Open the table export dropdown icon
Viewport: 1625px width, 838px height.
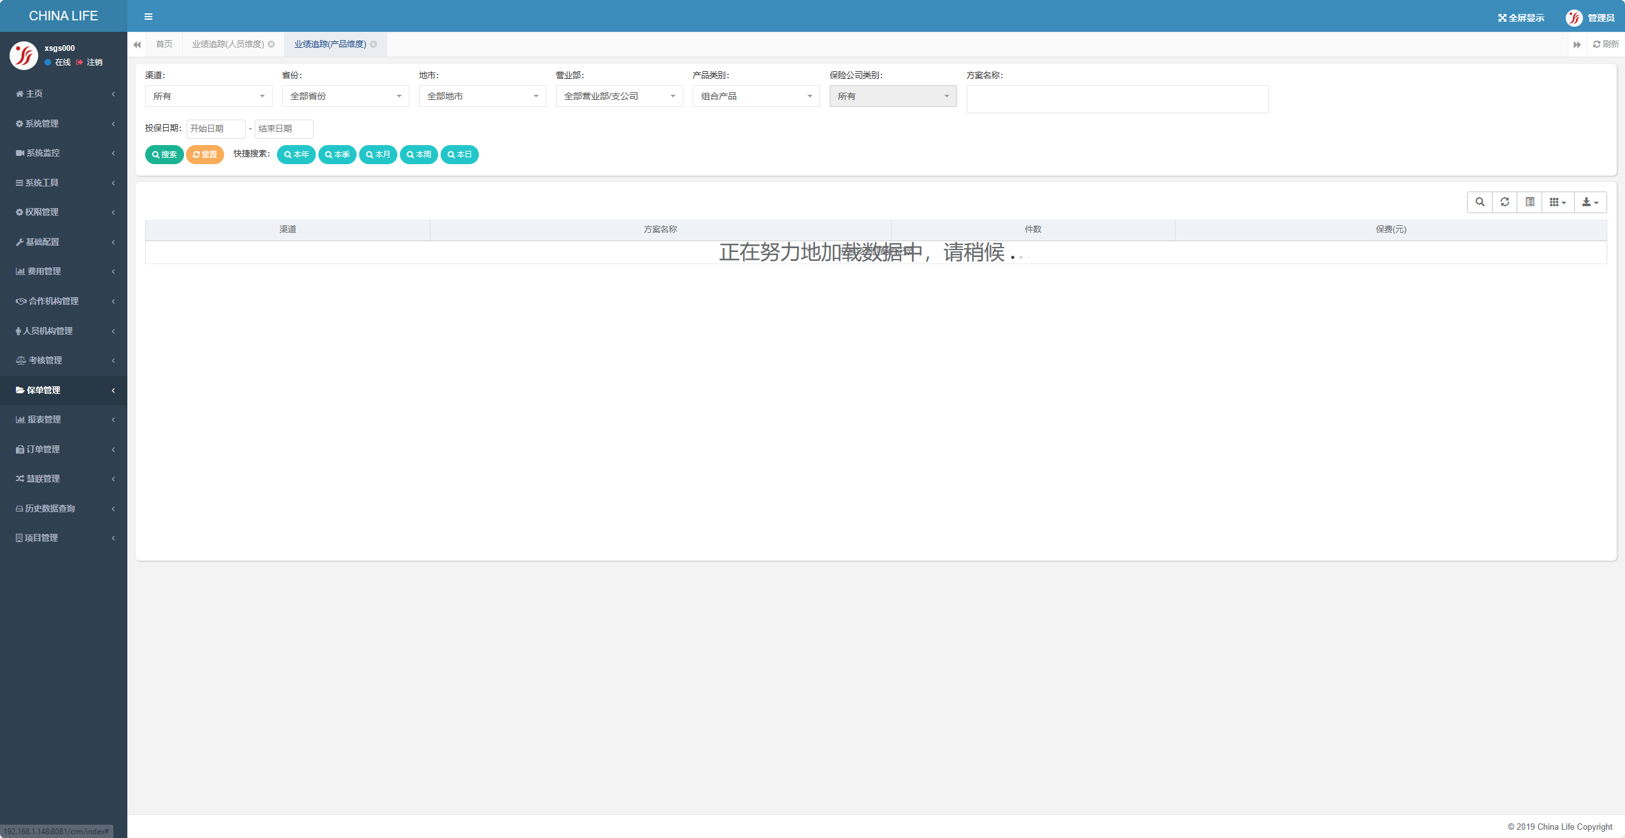tap(1590, 202)
